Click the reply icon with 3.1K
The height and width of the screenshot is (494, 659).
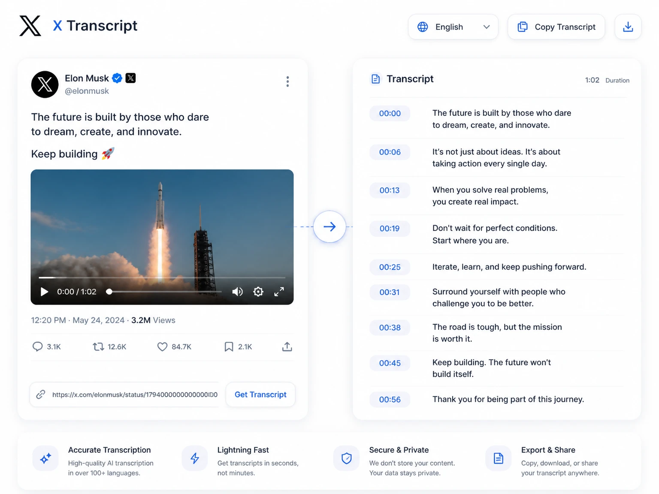click(x=38, y=346)
